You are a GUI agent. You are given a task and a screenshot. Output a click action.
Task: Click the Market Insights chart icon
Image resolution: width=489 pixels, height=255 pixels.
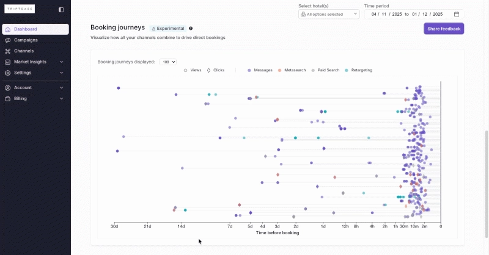8,62
